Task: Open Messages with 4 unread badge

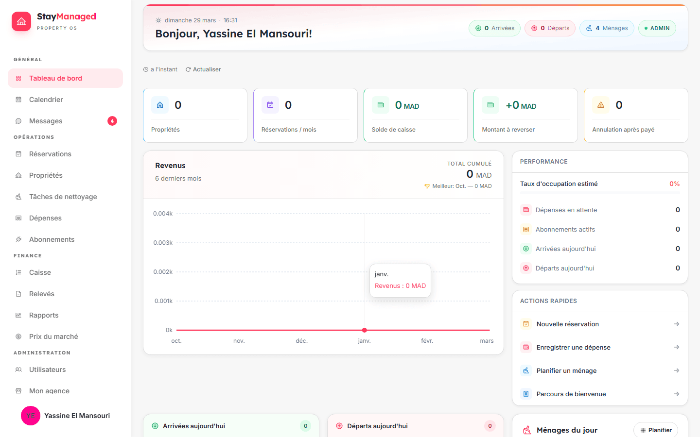Action: coord(46,121)
